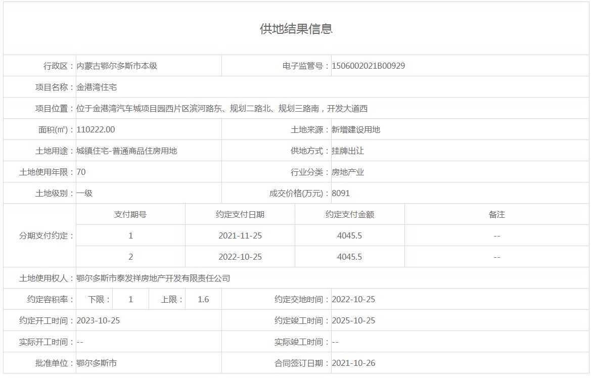Select plot ratio upper limit 1.6
Viewport: 592px width, 378px height.
click(x=203, y=300)
